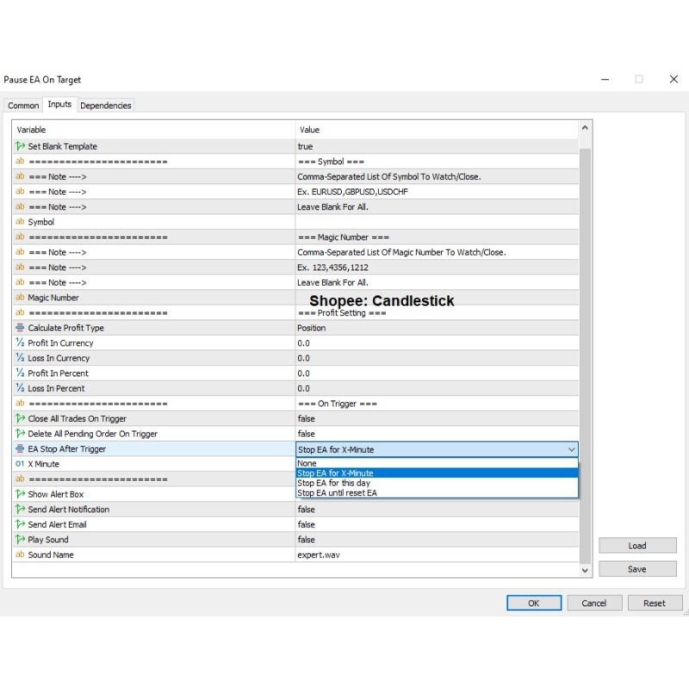This screenshot has width=689, height=689.
Task: Click the Sound Name ab icon
Action: point(20,555)
